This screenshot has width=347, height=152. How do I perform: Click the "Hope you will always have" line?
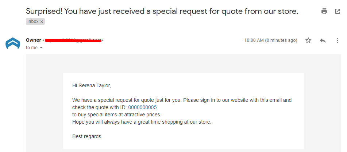point(142,122)
